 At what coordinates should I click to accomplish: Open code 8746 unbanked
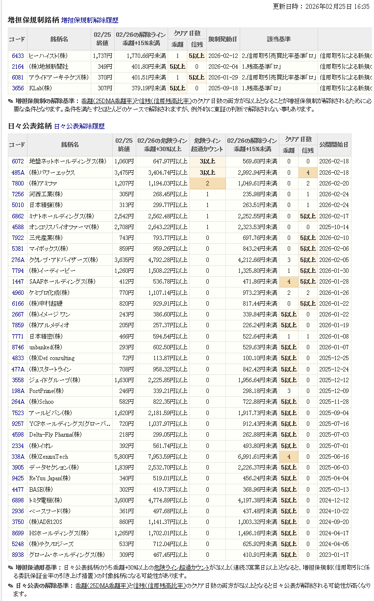(x=18, y=347)
